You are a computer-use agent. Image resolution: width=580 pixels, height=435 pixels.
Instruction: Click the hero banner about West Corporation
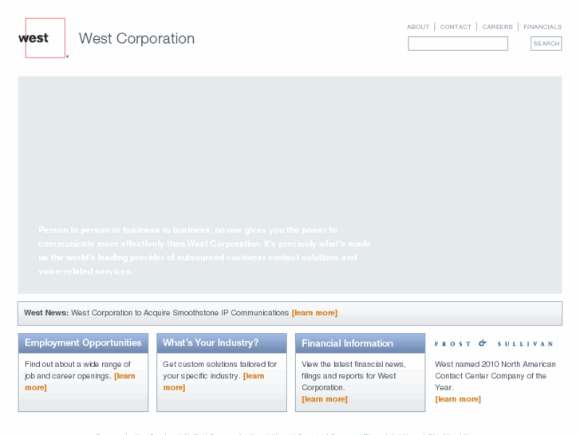point(290,184)
